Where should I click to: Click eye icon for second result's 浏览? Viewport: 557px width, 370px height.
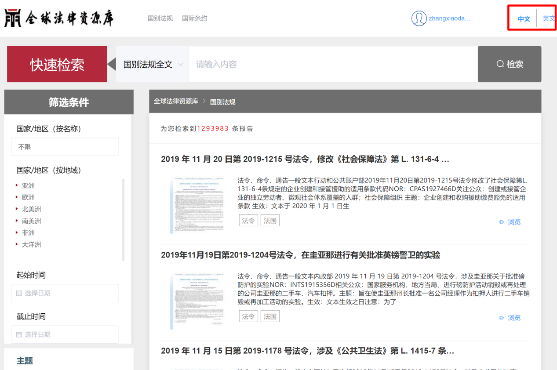click(501, 318)
